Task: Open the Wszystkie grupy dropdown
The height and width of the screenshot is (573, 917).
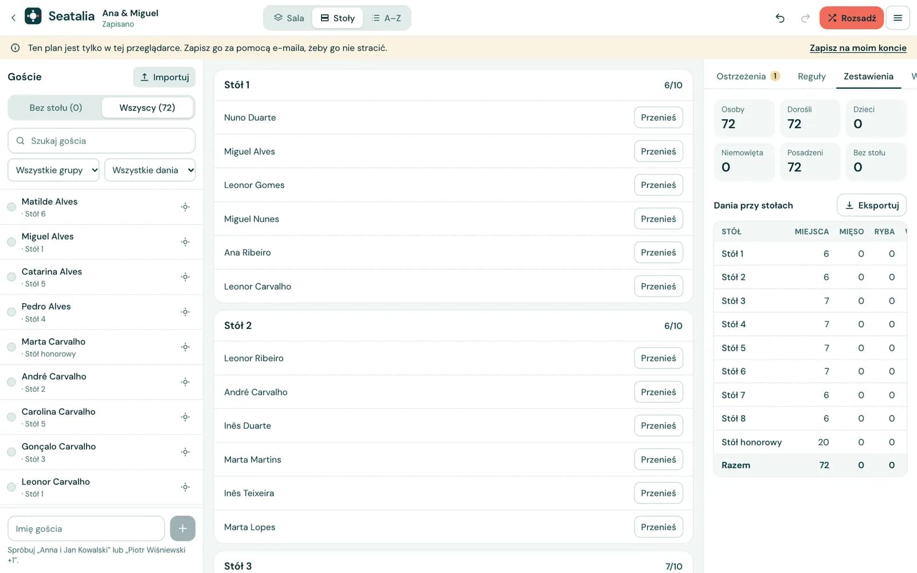Action: (x=53, y=170)
